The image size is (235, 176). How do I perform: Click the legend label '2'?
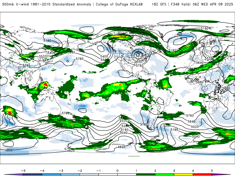pos(155,171)
